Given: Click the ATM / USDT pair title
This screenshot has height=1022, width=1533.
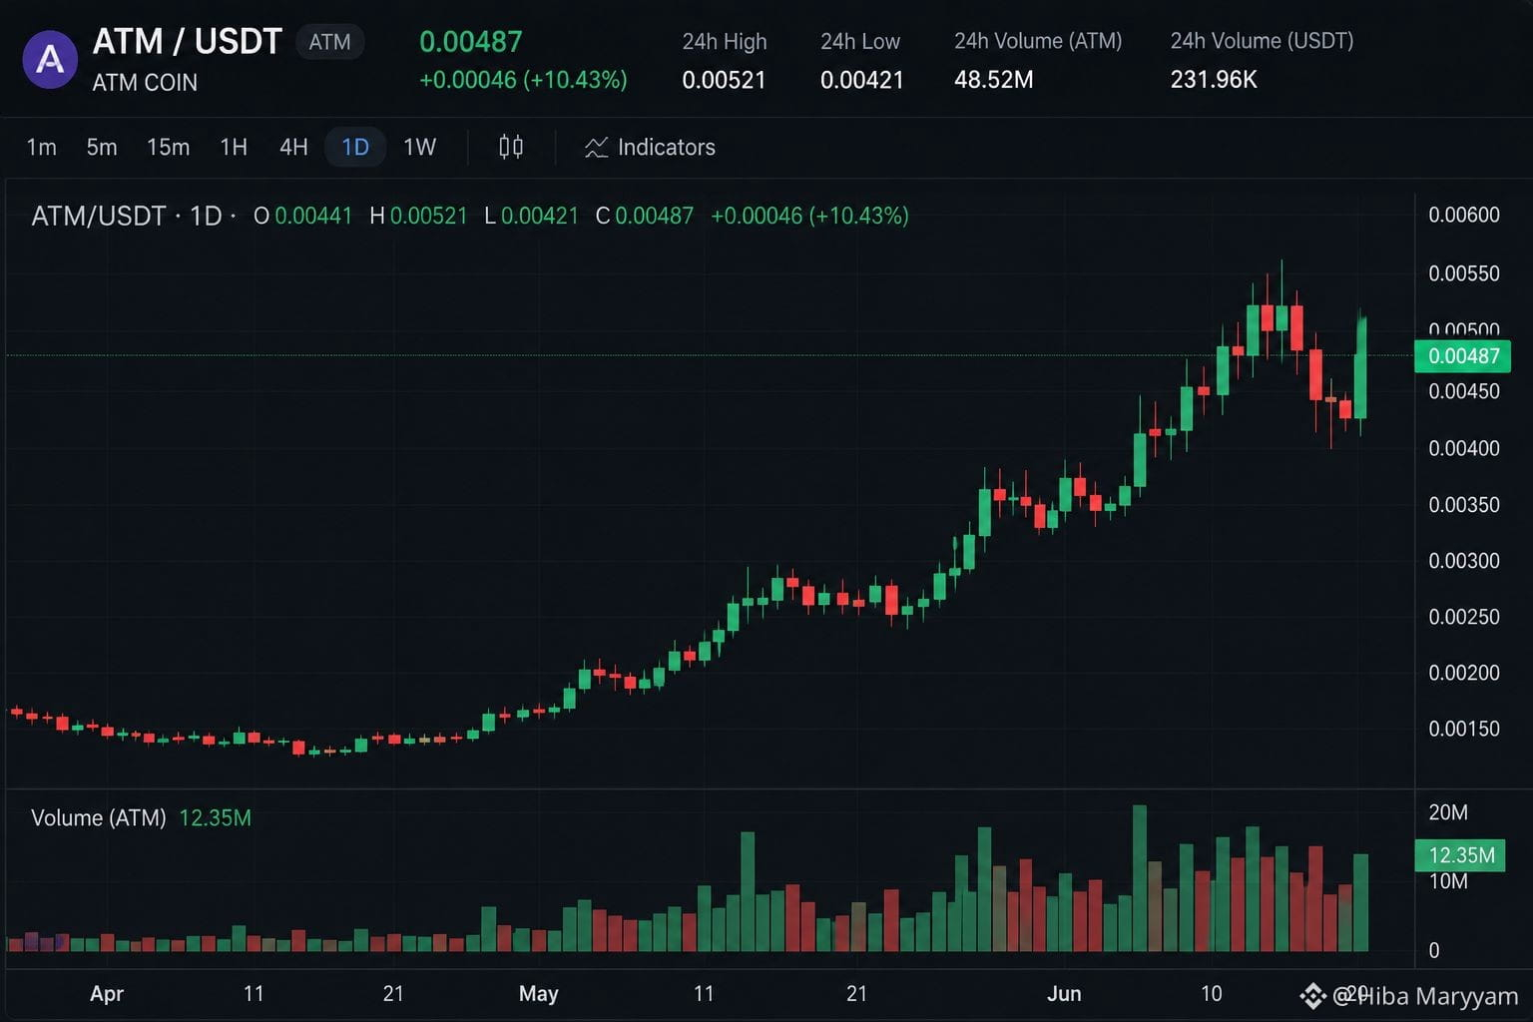Looking at the screenshot, I should [188, 42].
